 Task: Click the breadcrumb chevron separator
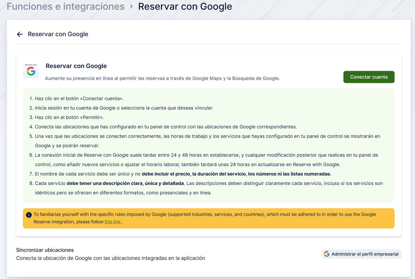pyautogui.click(x=132, y=6)
